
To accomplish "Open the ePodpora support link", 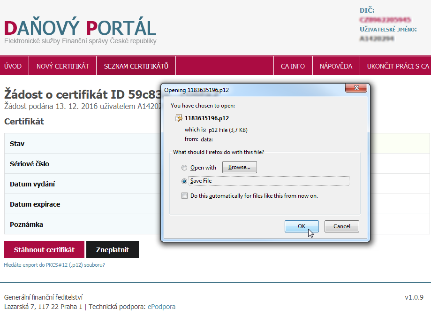I will pos(161,306).
